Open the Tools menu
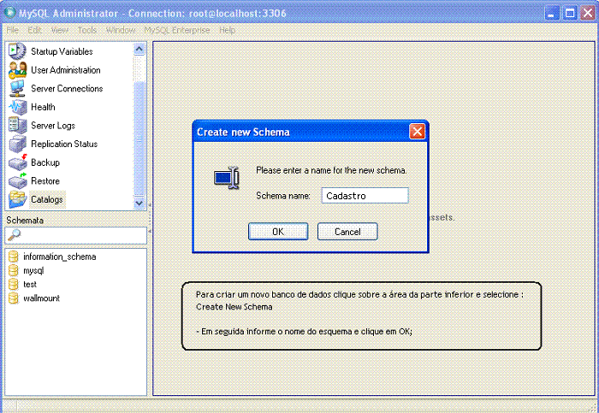This screenshot has height=413, width=599. [87, 30]
